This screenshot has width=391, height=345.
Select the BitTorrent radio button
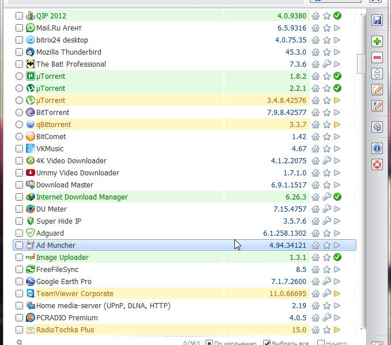coord(19,112)
